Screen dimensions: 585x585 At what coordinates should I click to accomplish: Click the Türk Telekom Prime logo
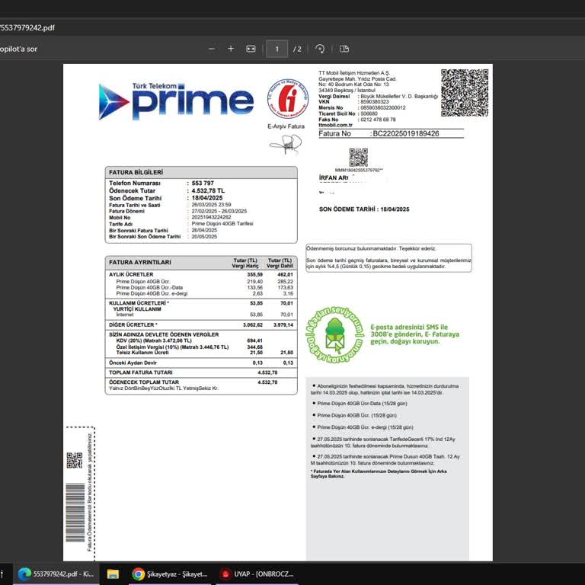pos(176,101)
